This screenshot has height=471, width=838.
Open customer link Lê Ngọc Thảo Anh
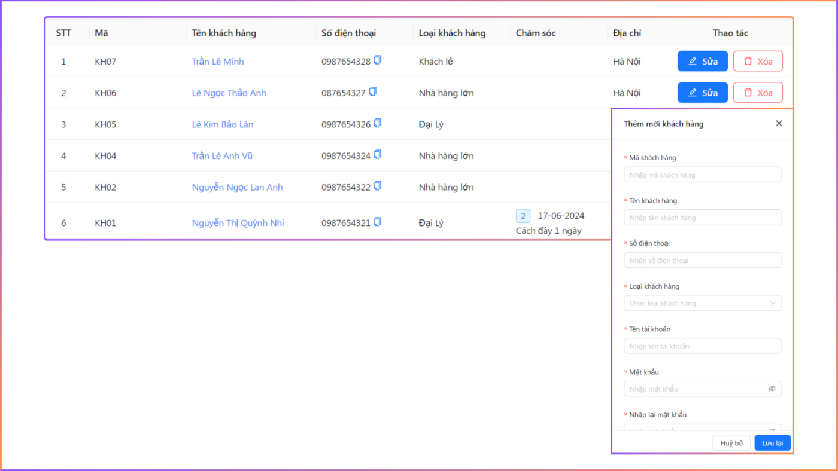tap(229, 93)
